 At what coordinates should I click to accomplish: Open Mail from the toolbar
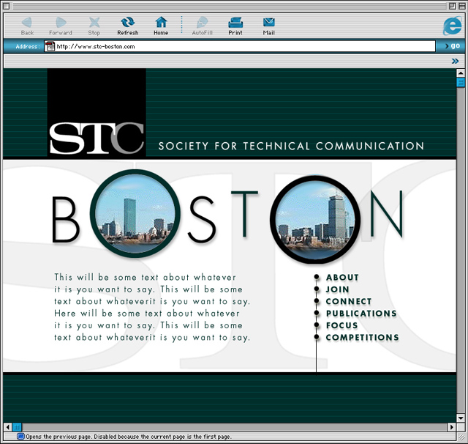268,23
